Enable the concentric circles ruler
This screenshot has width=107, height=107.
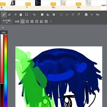[46, 21]
